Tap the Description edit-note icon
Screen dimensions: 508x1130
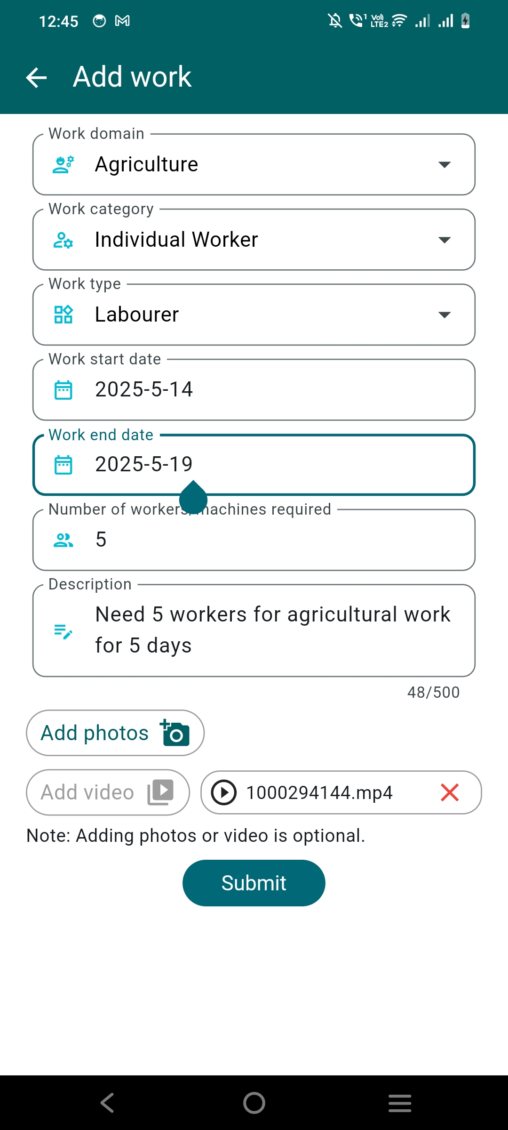[63, 631]
